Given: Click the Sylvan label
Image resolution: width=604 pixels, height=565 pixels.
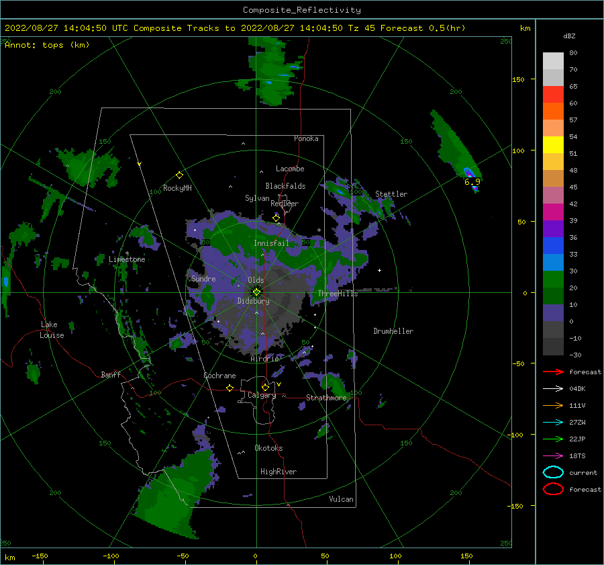Looking at the screenshot, I should pyautogui.click(x=257, y=198).
